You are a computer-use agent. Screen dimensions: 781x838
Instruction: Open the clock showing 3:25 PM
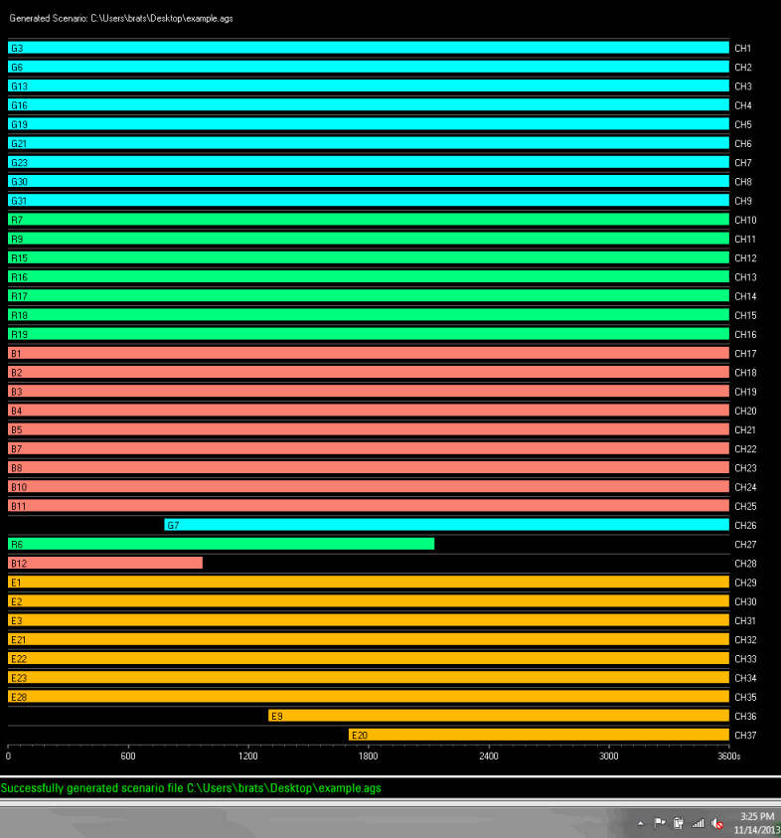coord(757,816)
